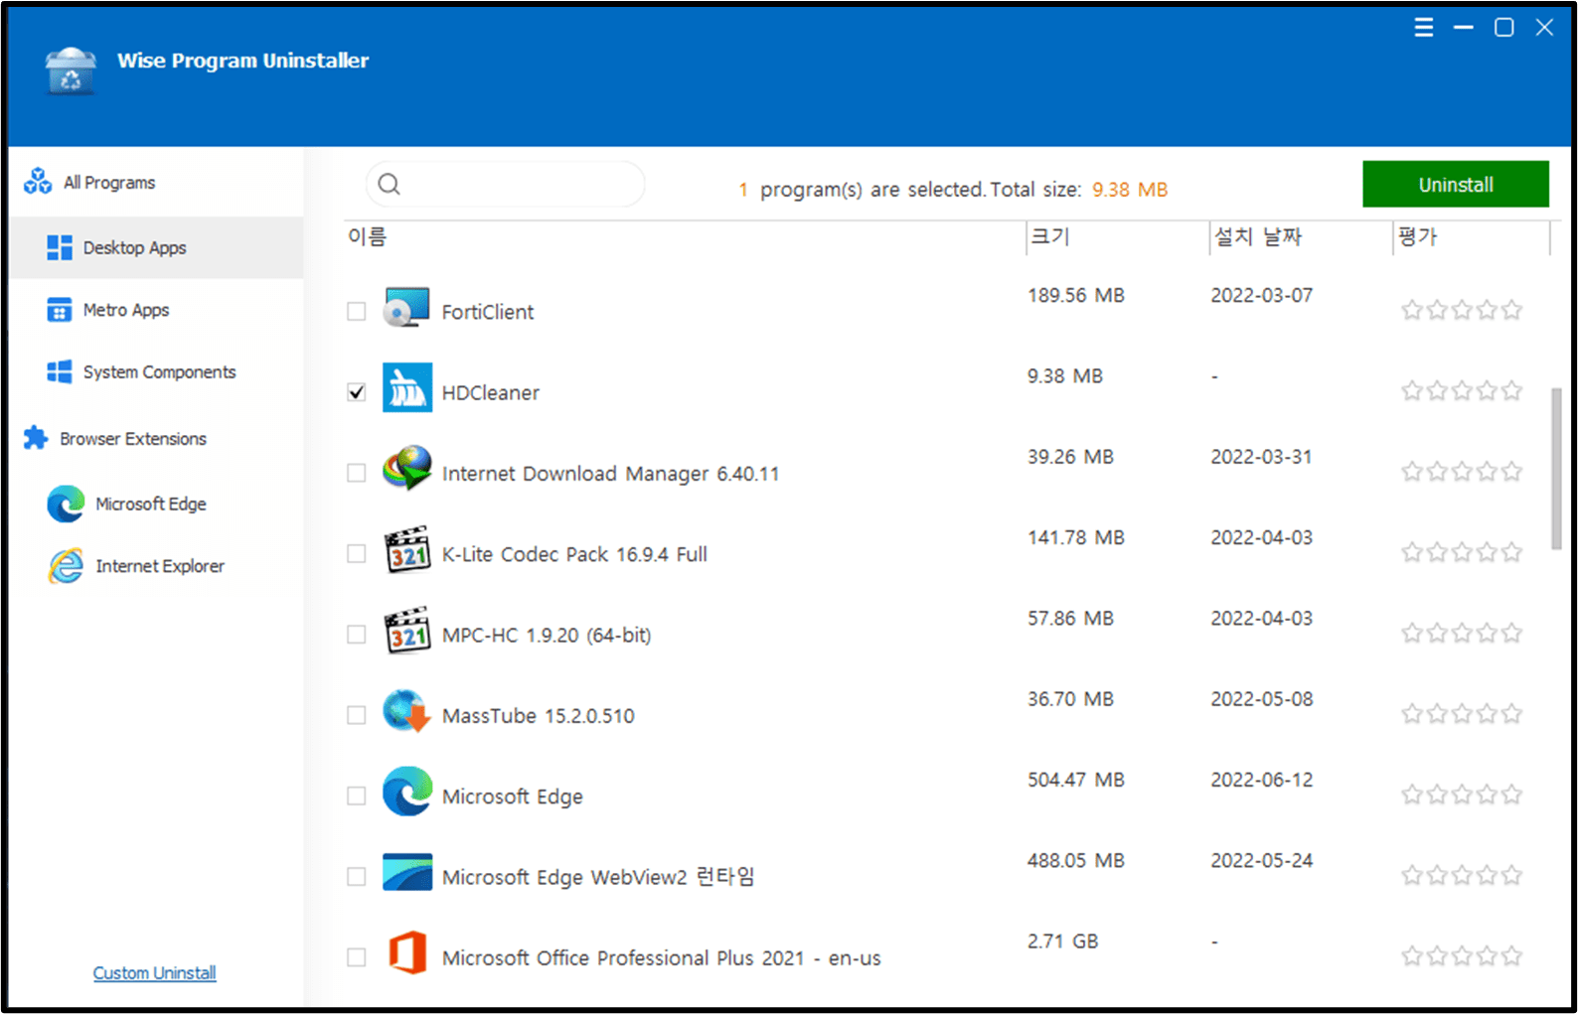Image resolution: width=1578 pixels, height=1014 pixels.
Task: Open the hamburger menu icon in title bar
Action: (1423, 28)
